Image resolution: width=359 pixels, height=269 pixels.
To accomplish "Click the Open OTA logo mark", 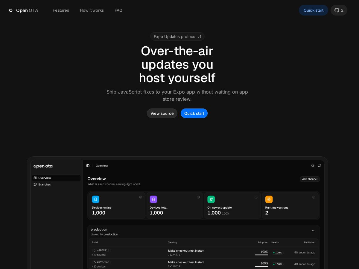I will (11, 10).
